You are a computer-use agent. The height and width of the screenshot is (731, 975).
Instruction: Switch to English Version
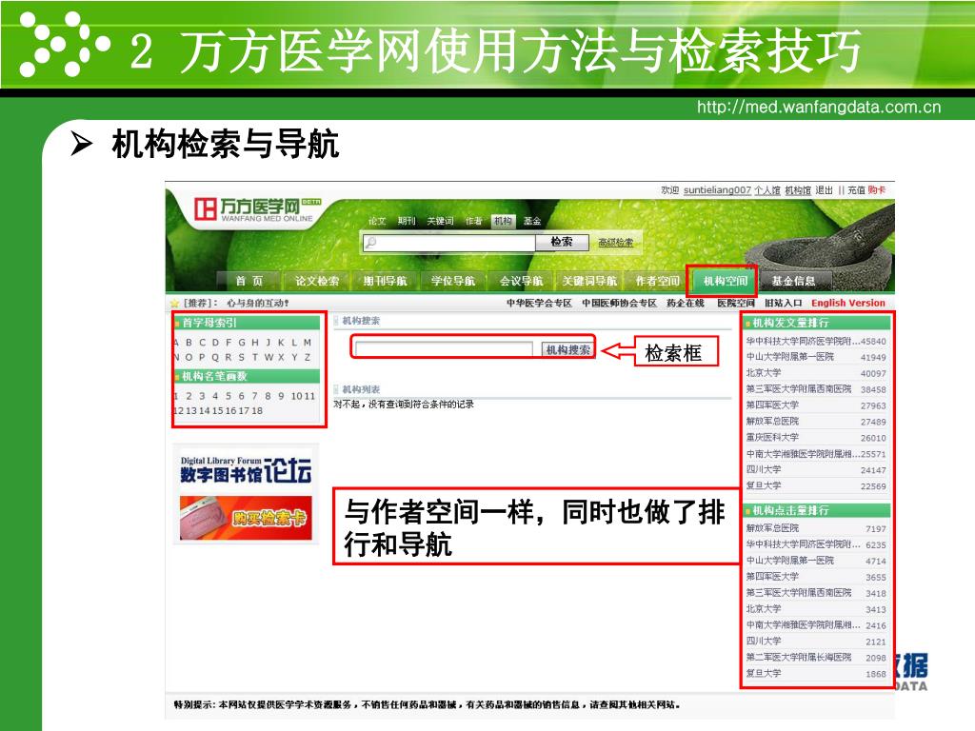point(848,304)
